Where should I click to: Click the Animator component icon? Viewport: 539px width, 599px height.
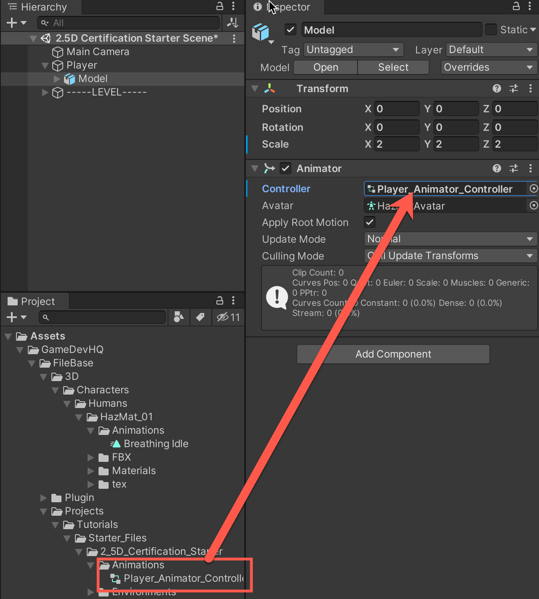[x=269, y=168]
